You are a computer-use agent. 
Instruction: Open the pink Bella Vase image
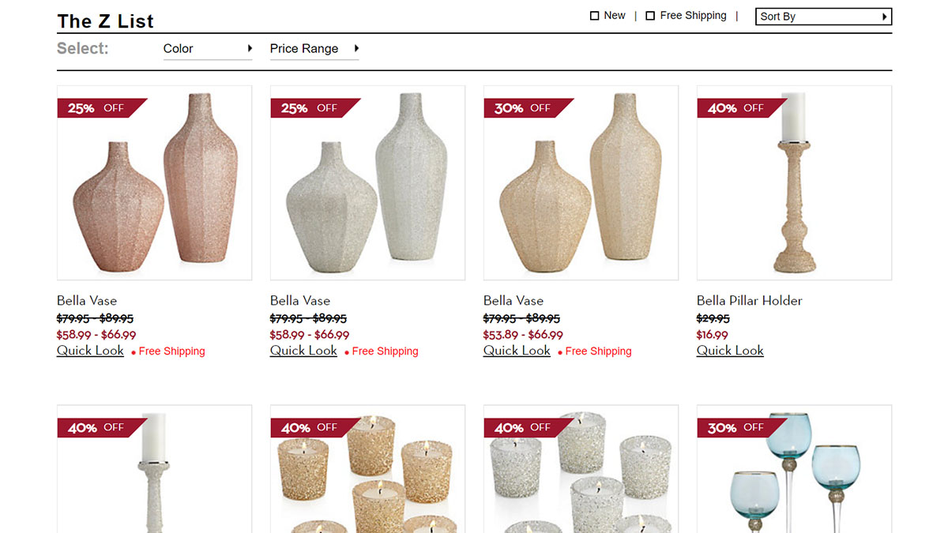point(155,183)
